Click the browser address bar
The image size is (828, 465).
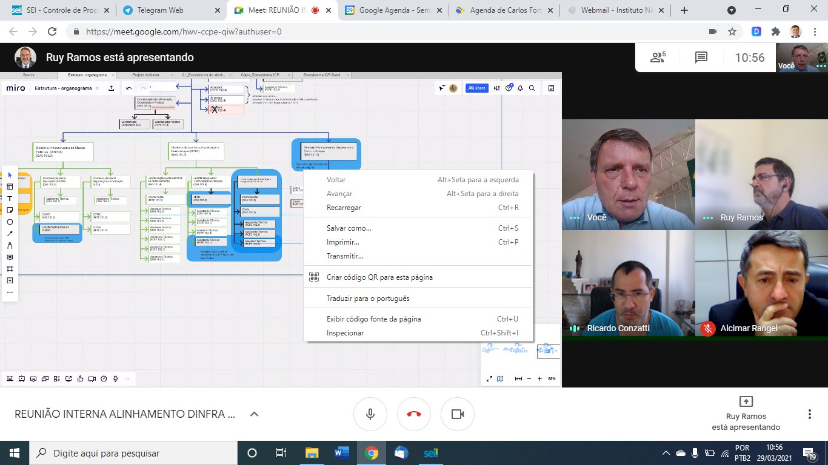tap(388, 31)
